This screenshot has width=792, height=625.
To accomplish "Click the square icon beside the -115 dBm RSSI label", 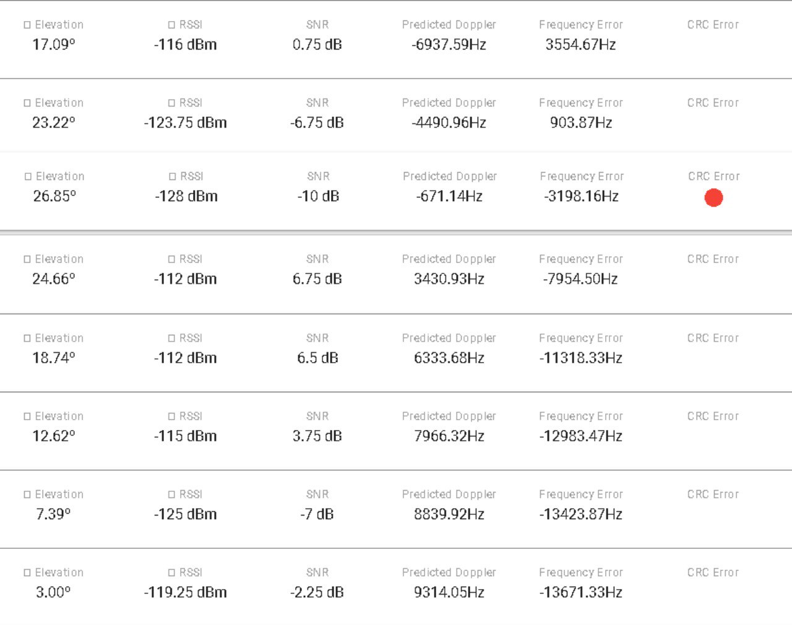I will click(172, 416).
